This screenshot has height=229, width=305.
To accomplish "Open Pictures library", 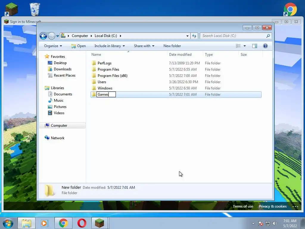I will [x=60, y=107].
